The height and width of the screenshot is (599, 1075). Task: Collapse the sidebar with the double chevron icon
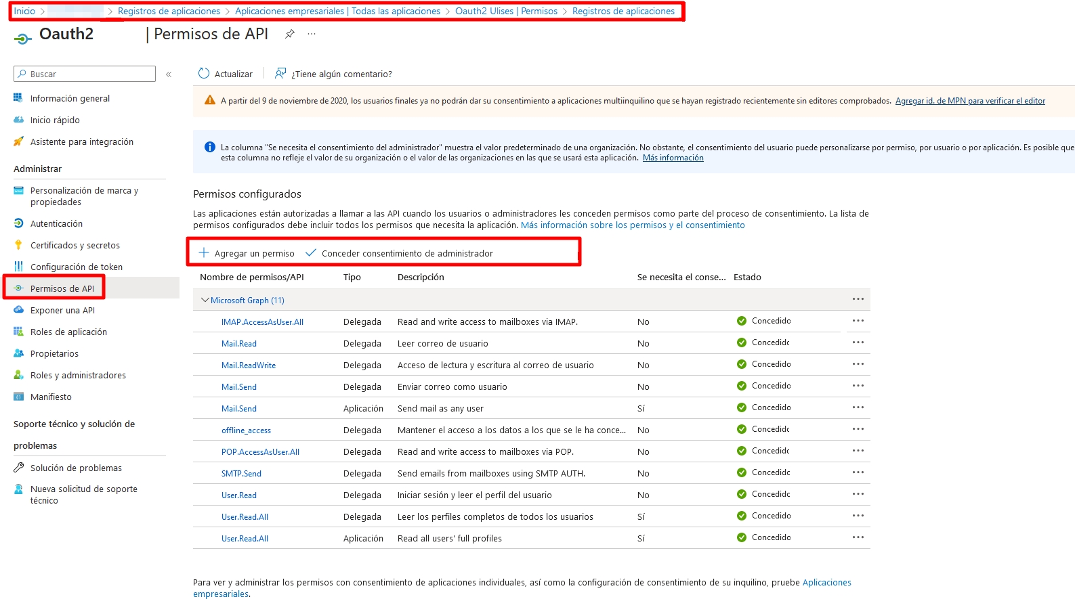pyautogui.click(x=169, y=74)
